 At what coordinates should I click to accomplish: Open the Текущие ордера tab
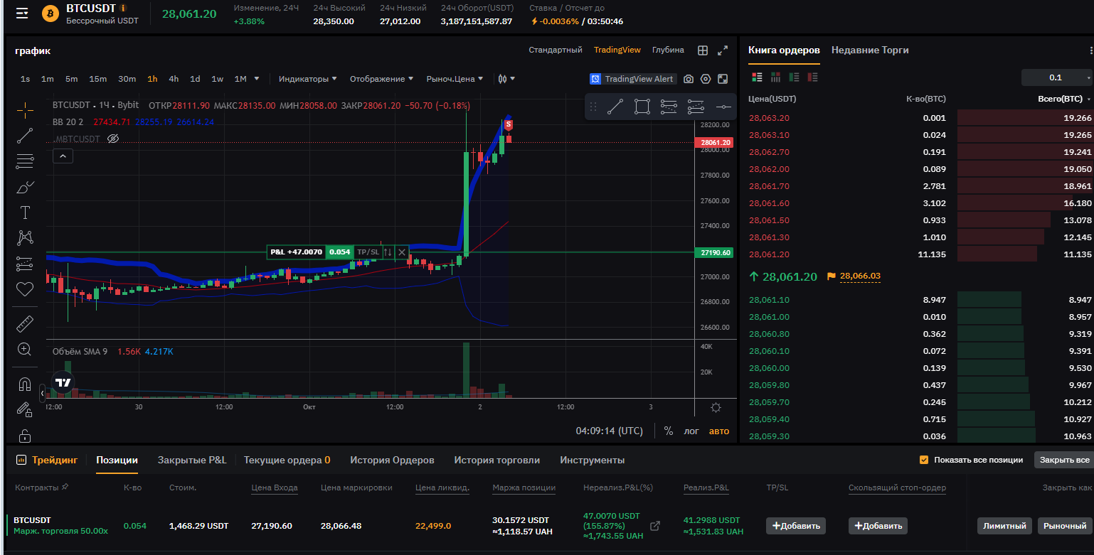click(287, 460)
